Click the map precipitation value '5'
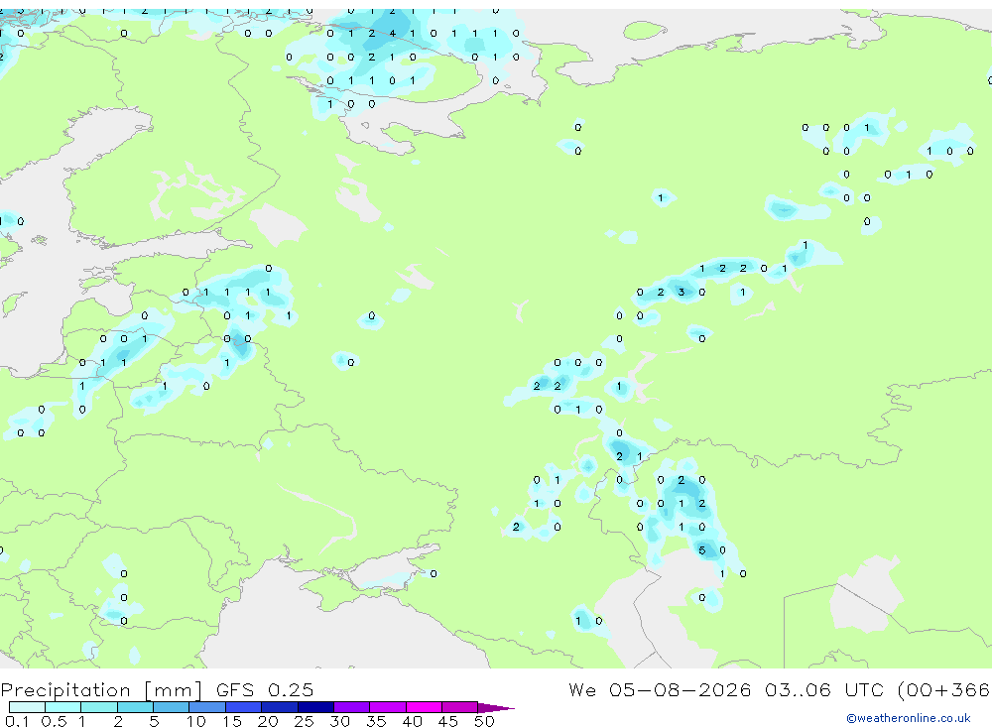The image size is (992, 727). tap(701, 550)
